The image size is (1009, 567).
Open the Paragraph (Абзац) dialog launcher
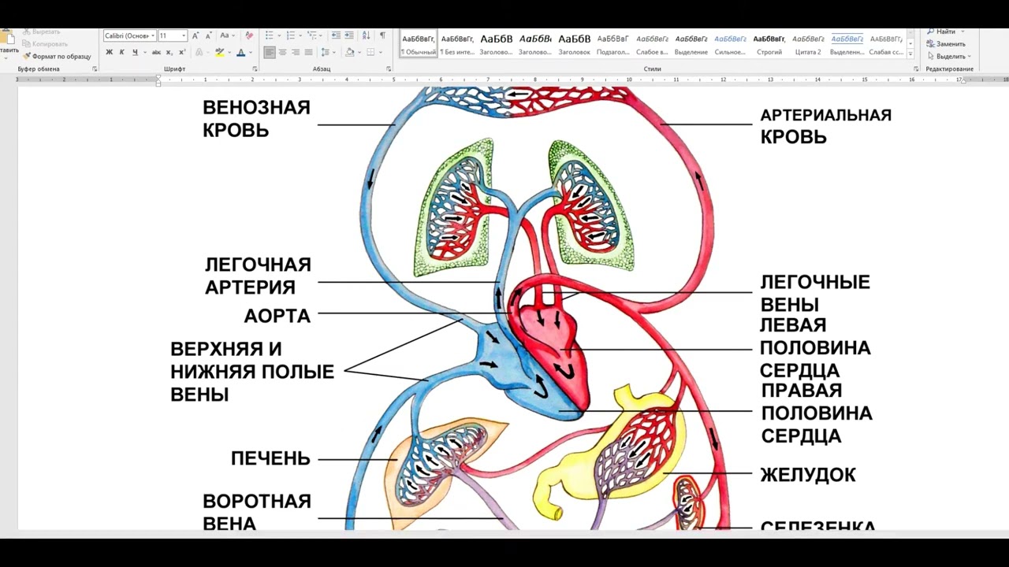(389, 69)
